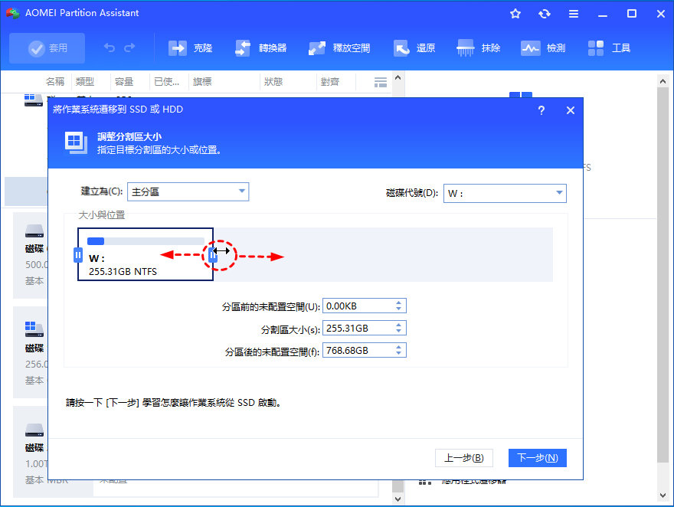The height and width of the screenshot is (507, 674).
Task: Click the 名稱 column header
Action: coord(55,82)
